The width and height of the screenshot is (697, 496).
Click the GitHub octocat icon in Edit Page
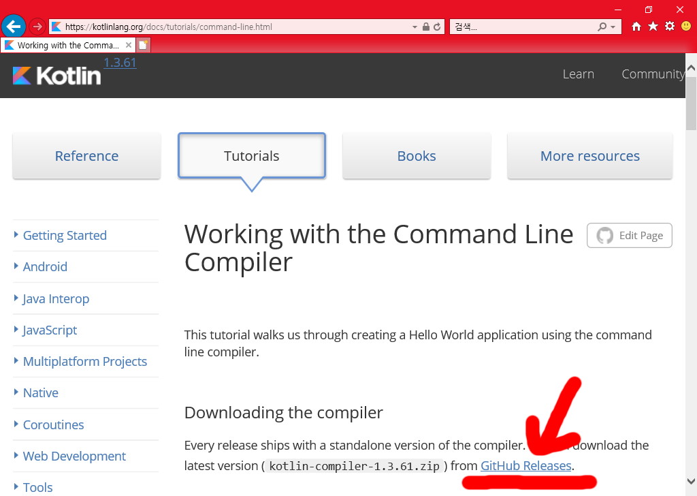(x=604, y=235)
